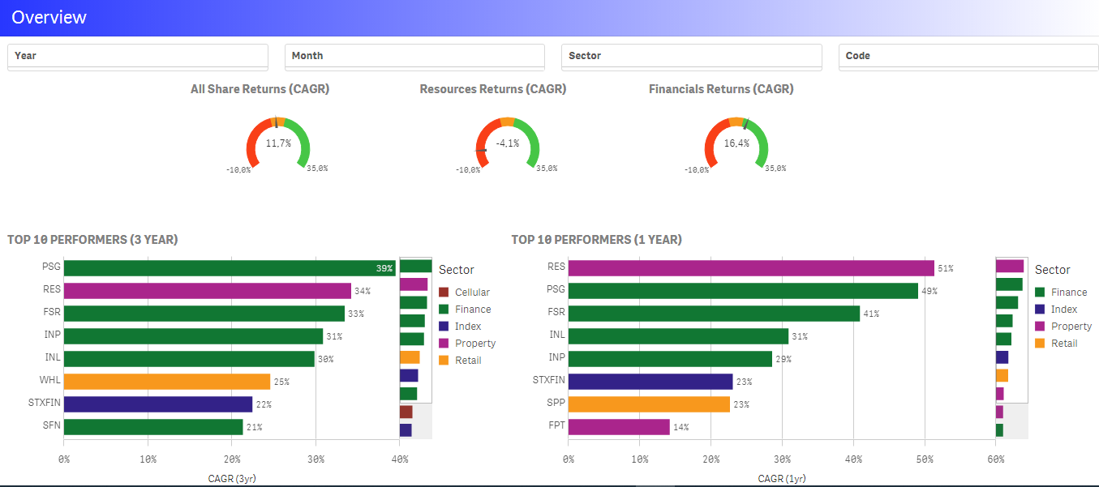Viewport: 1099px width, 487px height.
Task: Click Retail in the 1 Year chart legend
Action: [1063, 344]
